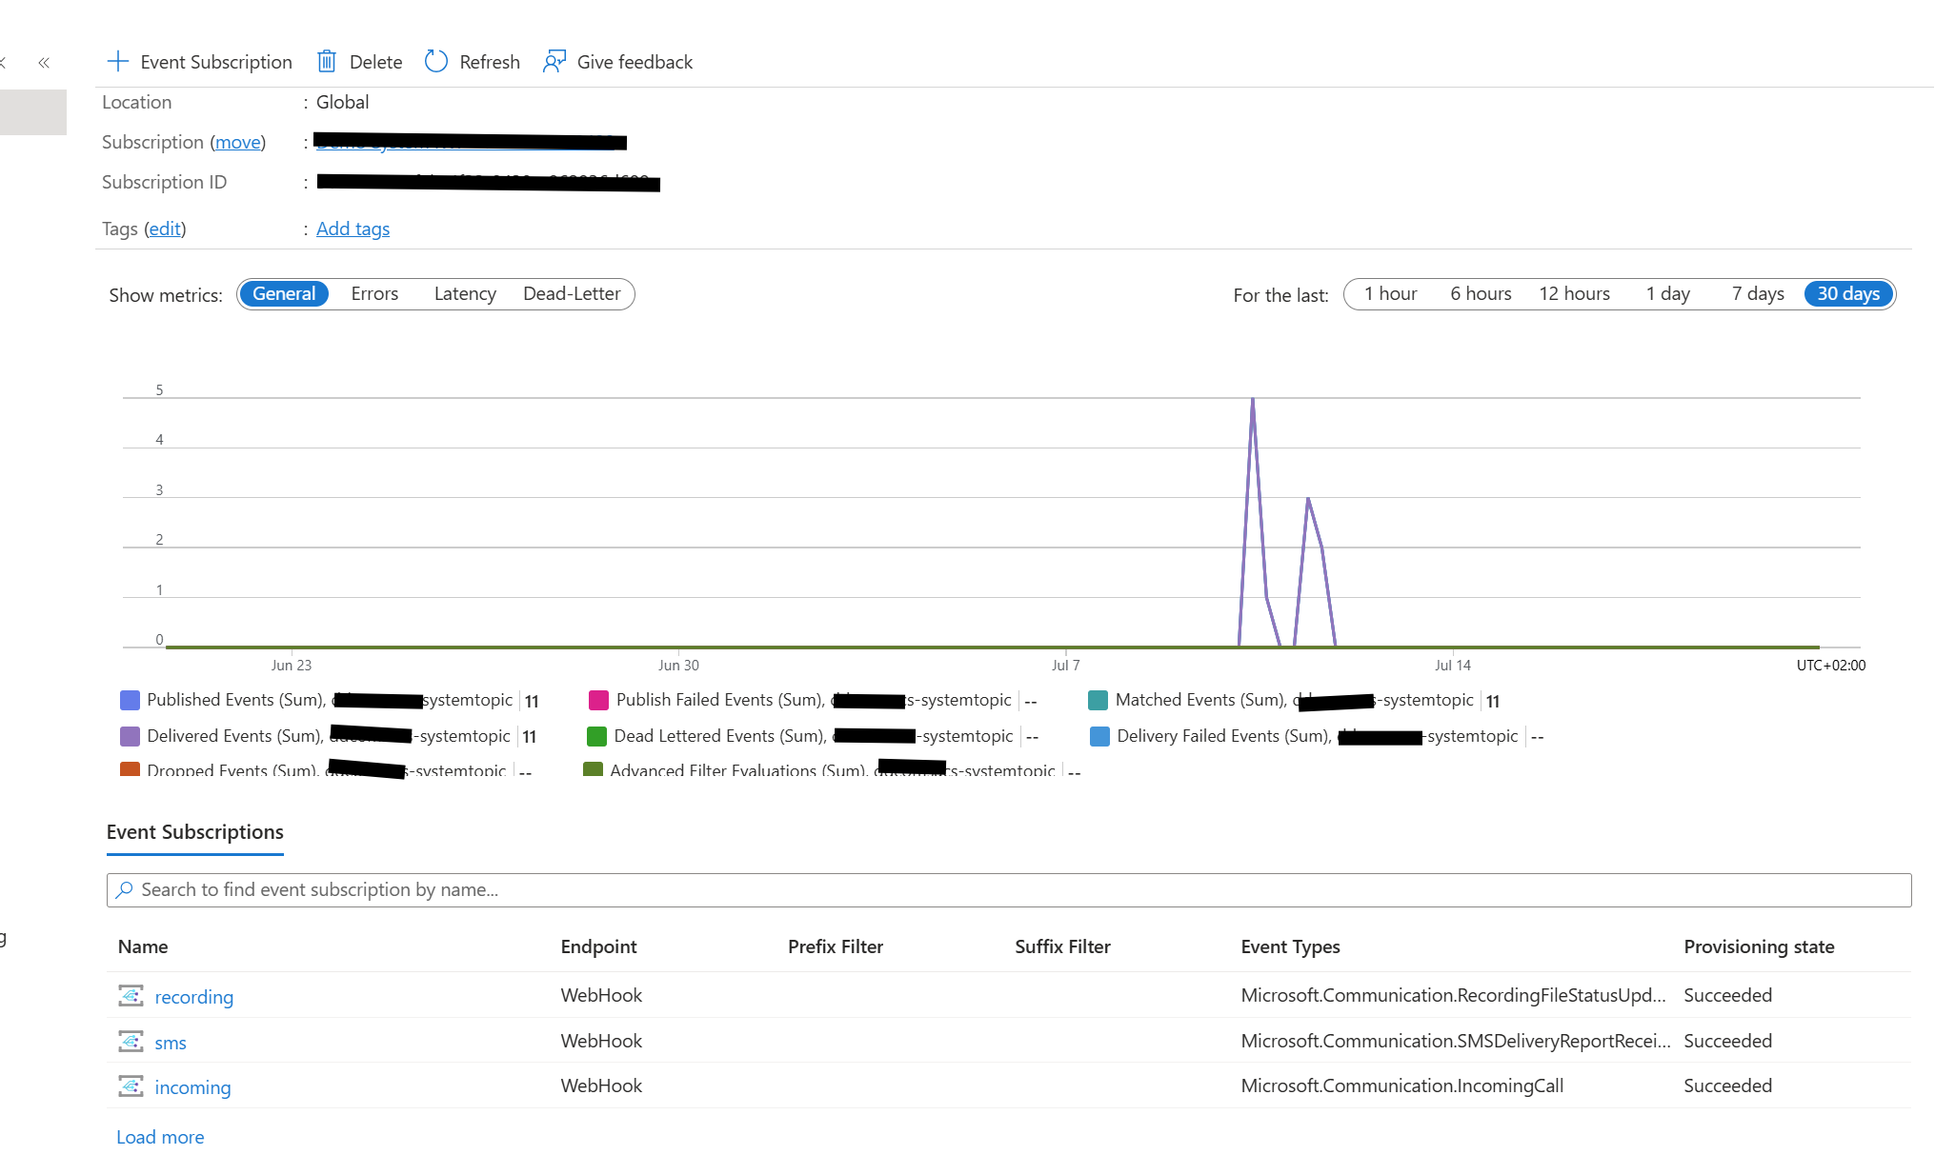
Task: Click Load more subscriptions link
Action: tap(160, 1137)
